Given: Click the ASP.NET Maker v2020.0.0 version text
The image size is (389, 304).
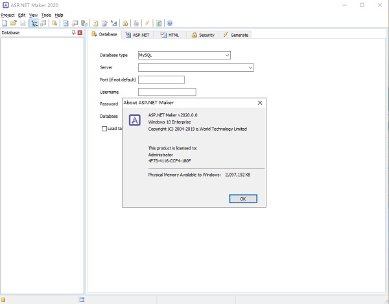Looking at the screenshot, I should point(172,115).
